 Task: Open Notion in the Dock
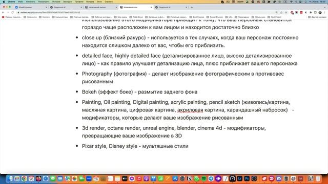coord(190,178)
